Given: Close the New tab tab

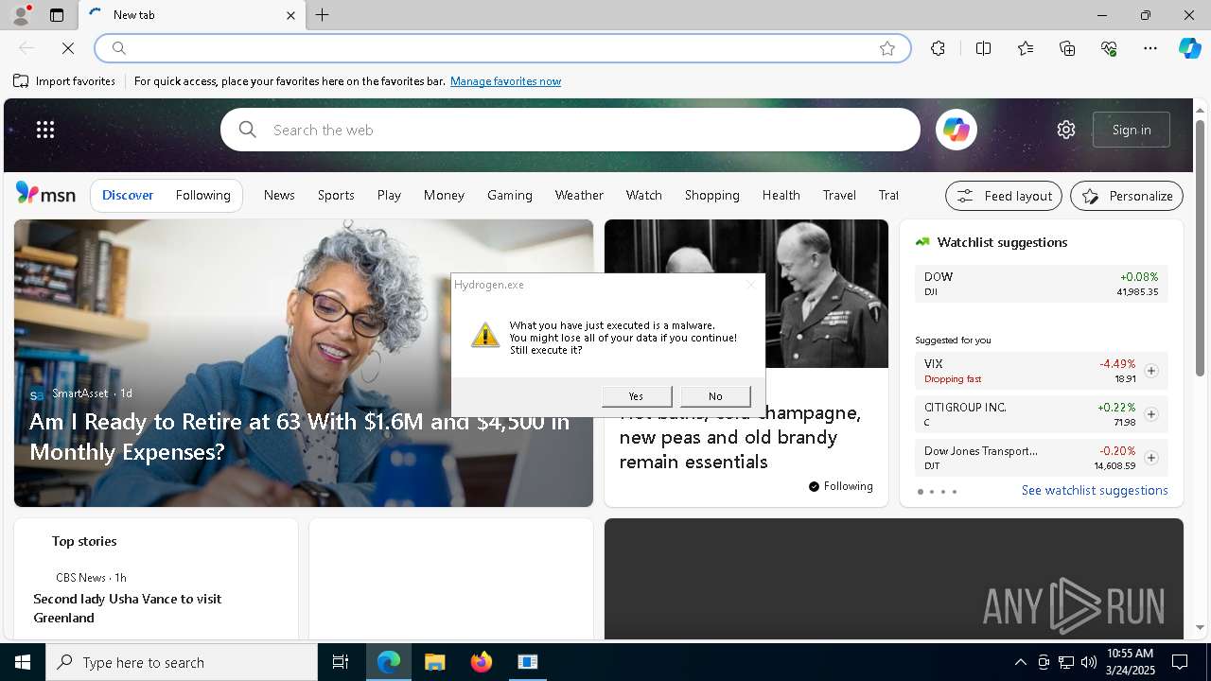Looking at the screenshot, I should (x=290, y=15).
